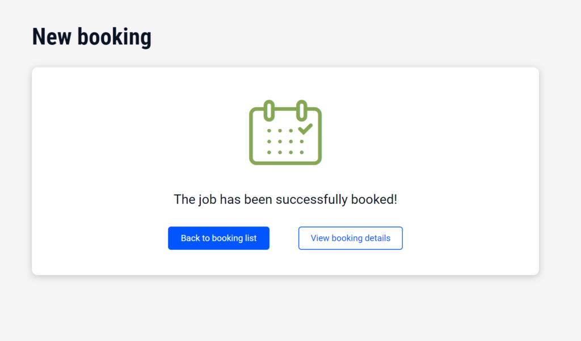
Task: Click the calendar icon's right binder ring
Action: point(302,110)
